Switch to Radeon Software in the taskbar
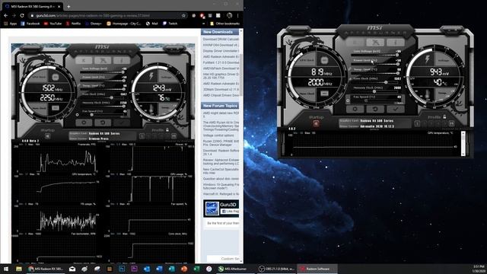This screenshot has height=274, width=487. (x=317, y=269)
